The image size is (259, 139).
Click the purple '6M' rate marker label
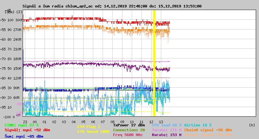(x=18, y=115)
